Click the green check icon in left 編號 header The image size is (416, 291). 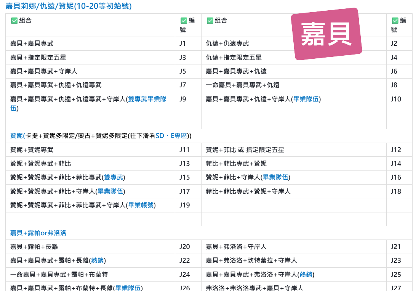[x=184, y=21]
